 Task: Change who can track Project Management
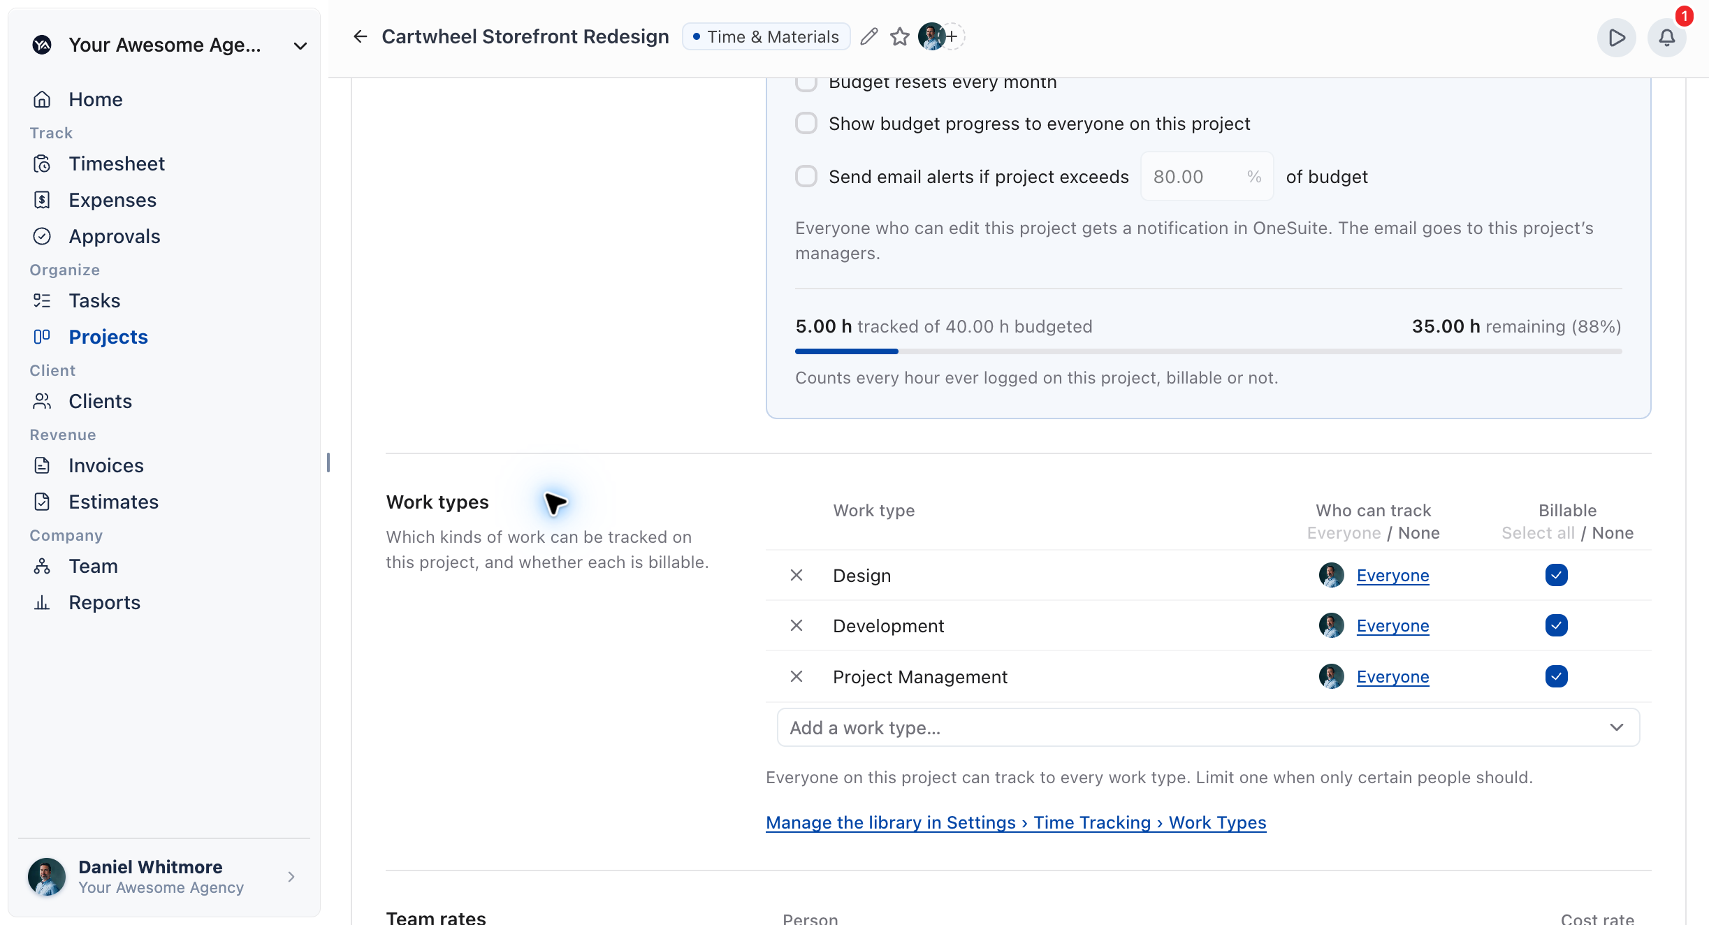point(1392,676)
